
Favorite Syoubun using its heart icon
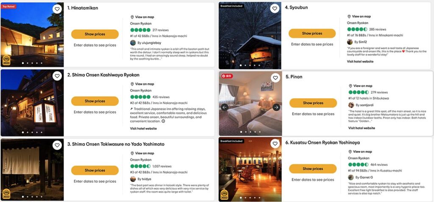coord(275,8)
